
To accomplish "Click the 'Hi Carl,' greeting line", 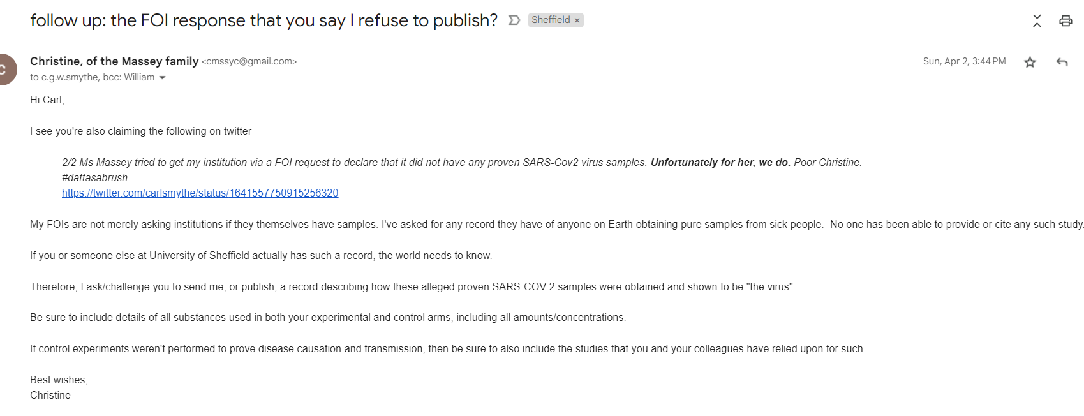I will 47,100.
